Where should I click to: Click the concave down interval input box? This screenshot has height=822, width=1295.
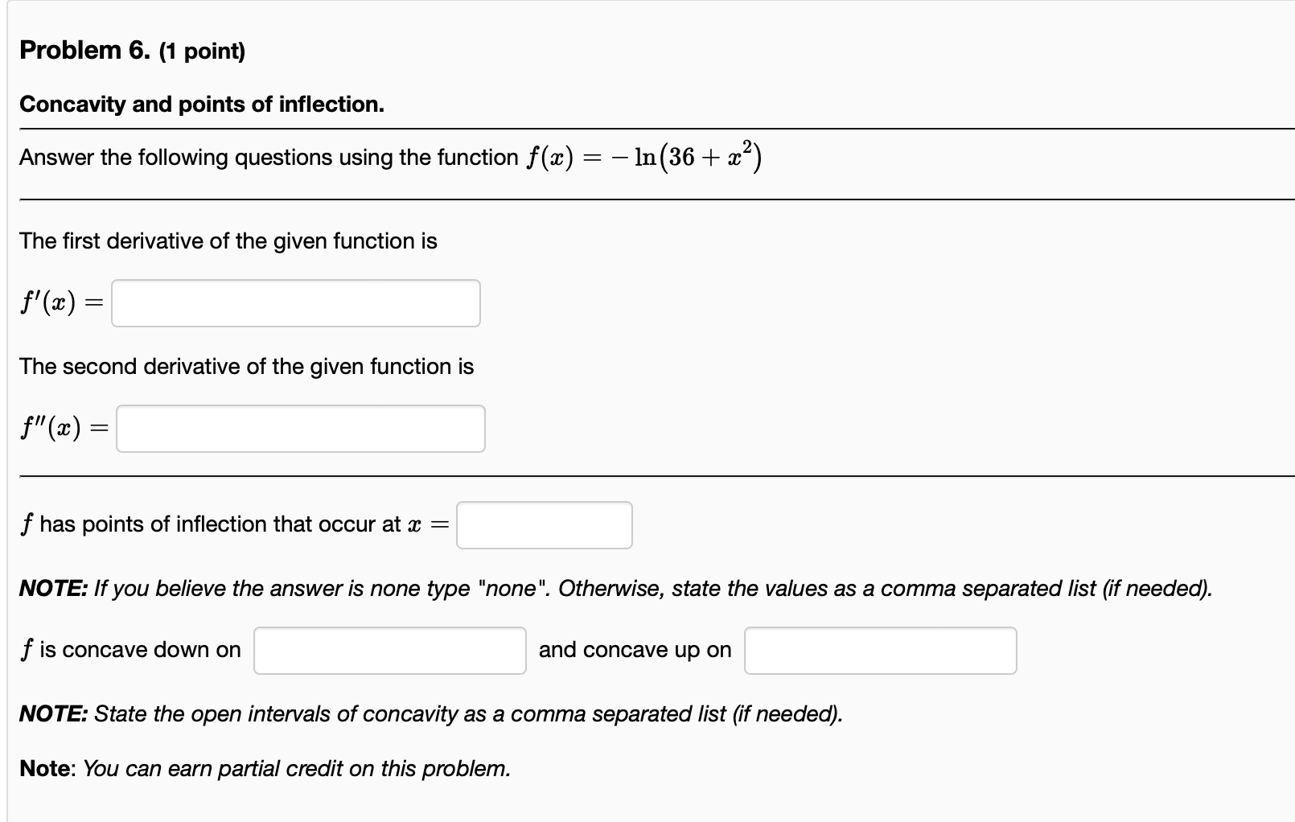[388, 651]
